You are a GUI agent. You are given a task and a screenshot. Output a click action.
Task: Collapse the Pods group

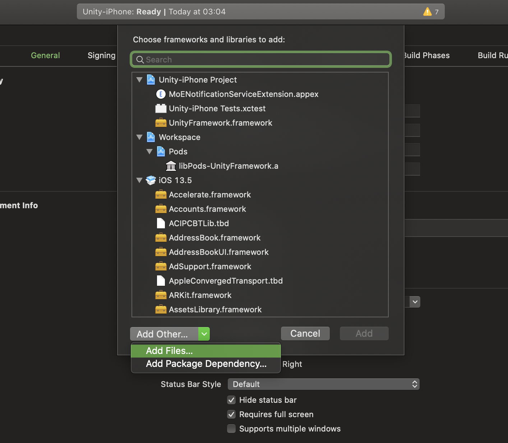(x=149, y=151)
